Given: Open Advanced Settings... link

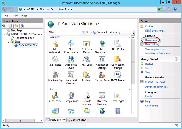Looking at the screenshot, I should pyautogui.click(x=156, y=87).
